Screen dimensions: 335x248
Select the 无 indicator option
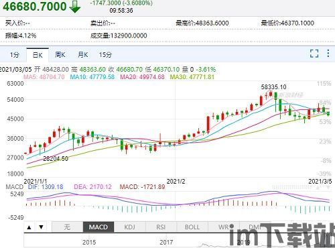pos(67,227)
